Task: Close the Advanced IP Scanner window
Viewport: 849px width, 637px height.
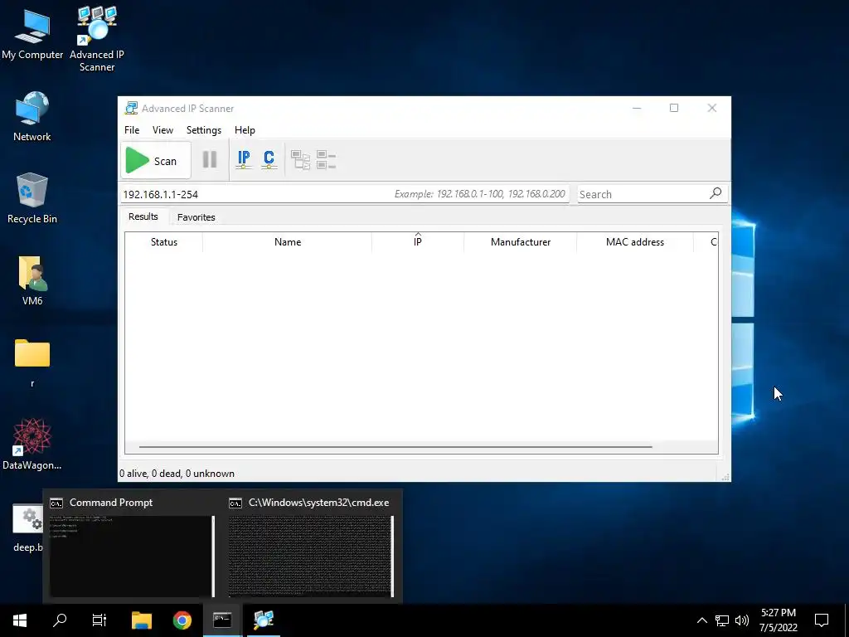Action: [x=712, y=109]
